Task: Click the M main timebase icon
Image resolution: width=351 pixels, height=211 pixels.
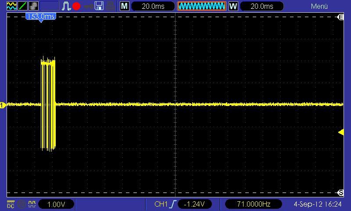Action: coord(125,6)
